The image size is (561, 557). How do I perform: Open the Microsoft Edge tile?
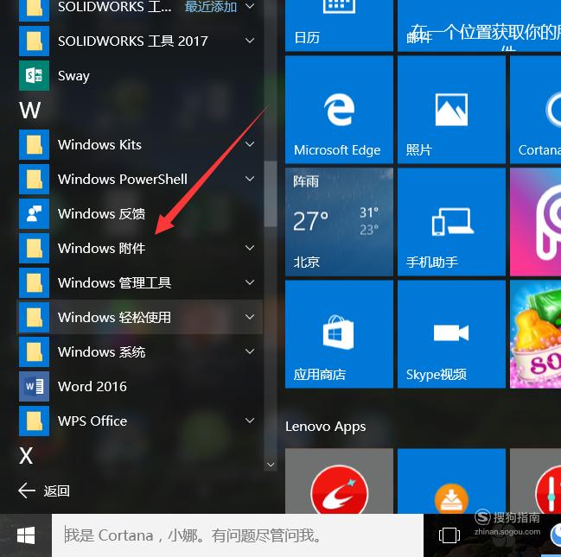tap(339, 110)
